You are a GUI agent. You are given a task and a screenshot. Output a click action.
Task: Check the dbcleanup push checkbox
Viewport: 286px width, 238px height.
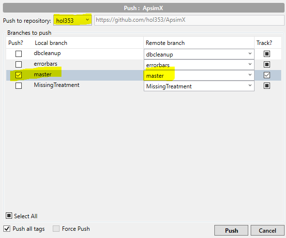click(x=18, y=54)
